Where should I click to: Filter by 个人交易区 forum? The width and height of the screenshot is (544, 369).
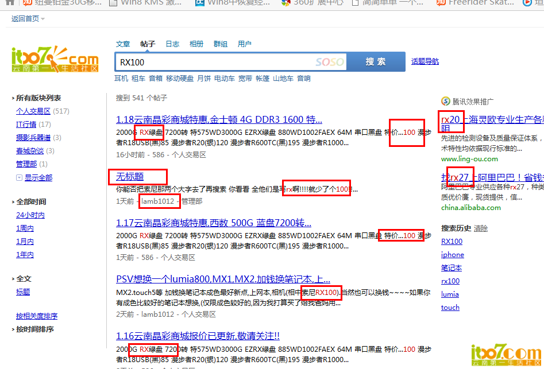tap(33, 111)
